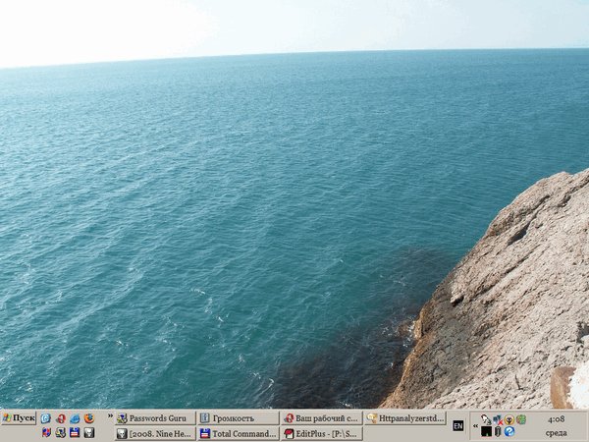Expand hidden quick launch items chevron
The image size is (589, 442).
pyautogui.click(x=110, y=416)
